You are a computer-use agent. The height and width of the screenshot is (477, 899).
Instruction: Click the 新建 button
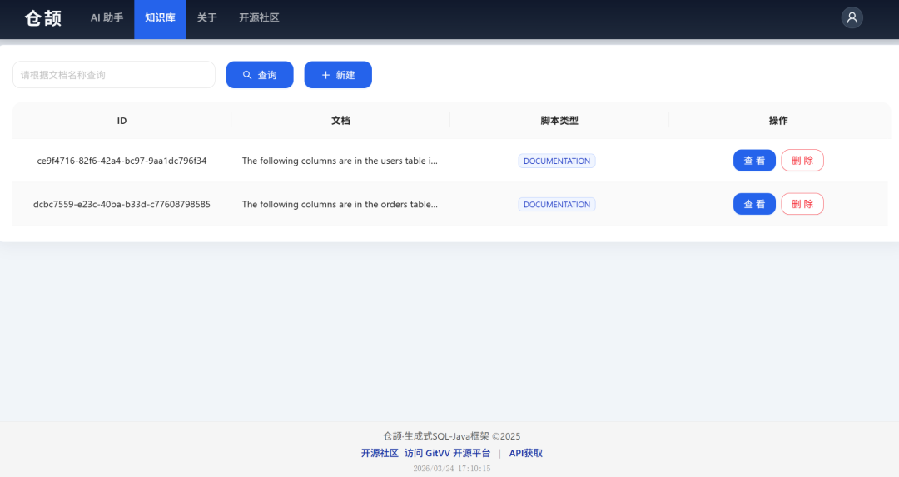[x=338, y=75]
